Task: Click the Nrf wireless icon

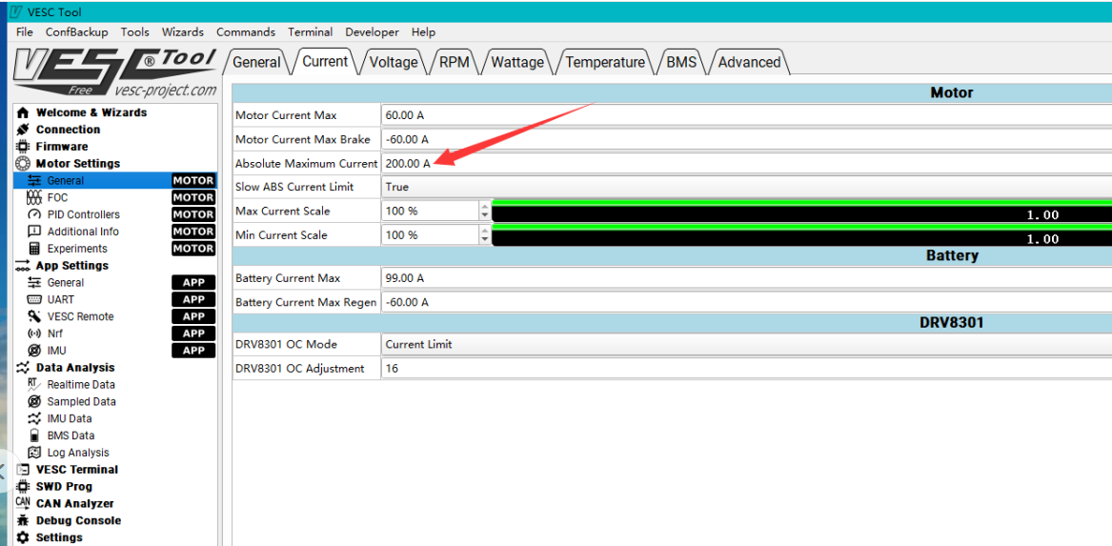Action: (x=34, y=334)
